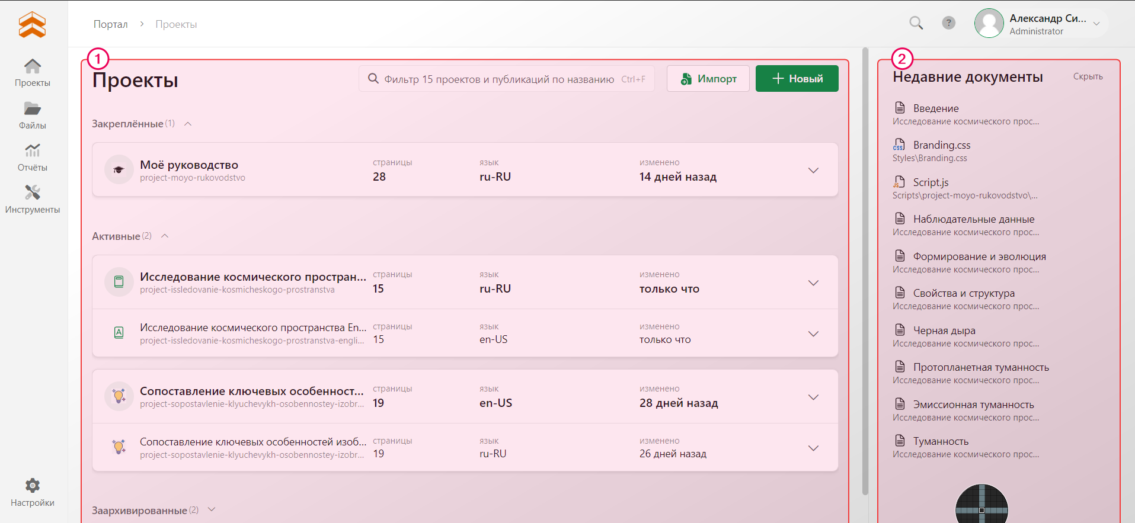
Task: Click the Моё руководство project icon
Action: pyautogui.click(x=119, y=170)
